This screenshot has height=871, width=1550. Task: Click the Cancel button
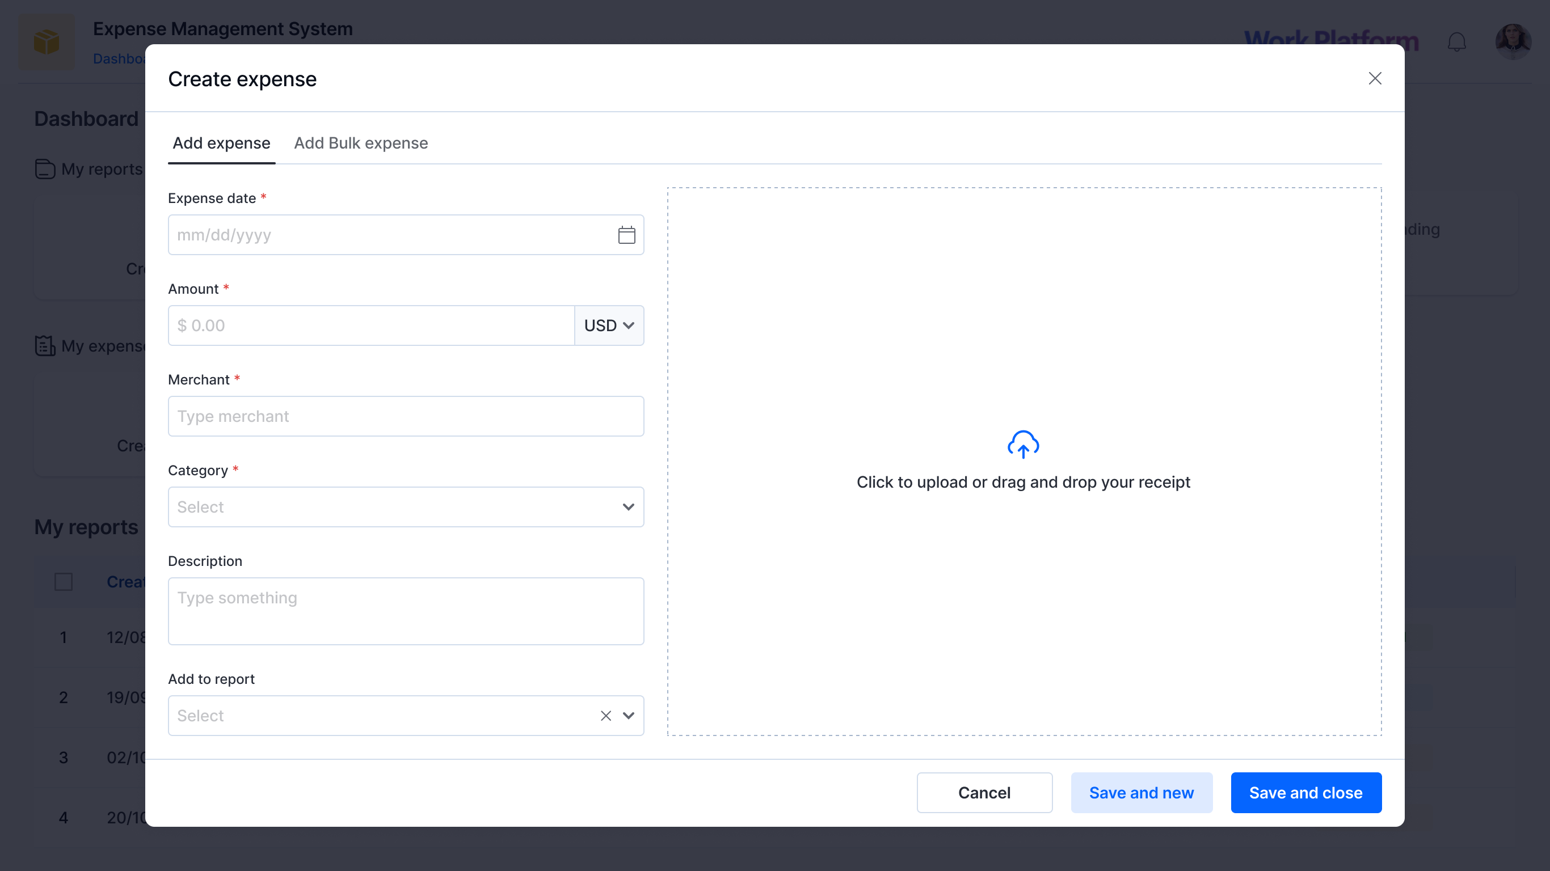pyautogui.click(x=984, y=793)
